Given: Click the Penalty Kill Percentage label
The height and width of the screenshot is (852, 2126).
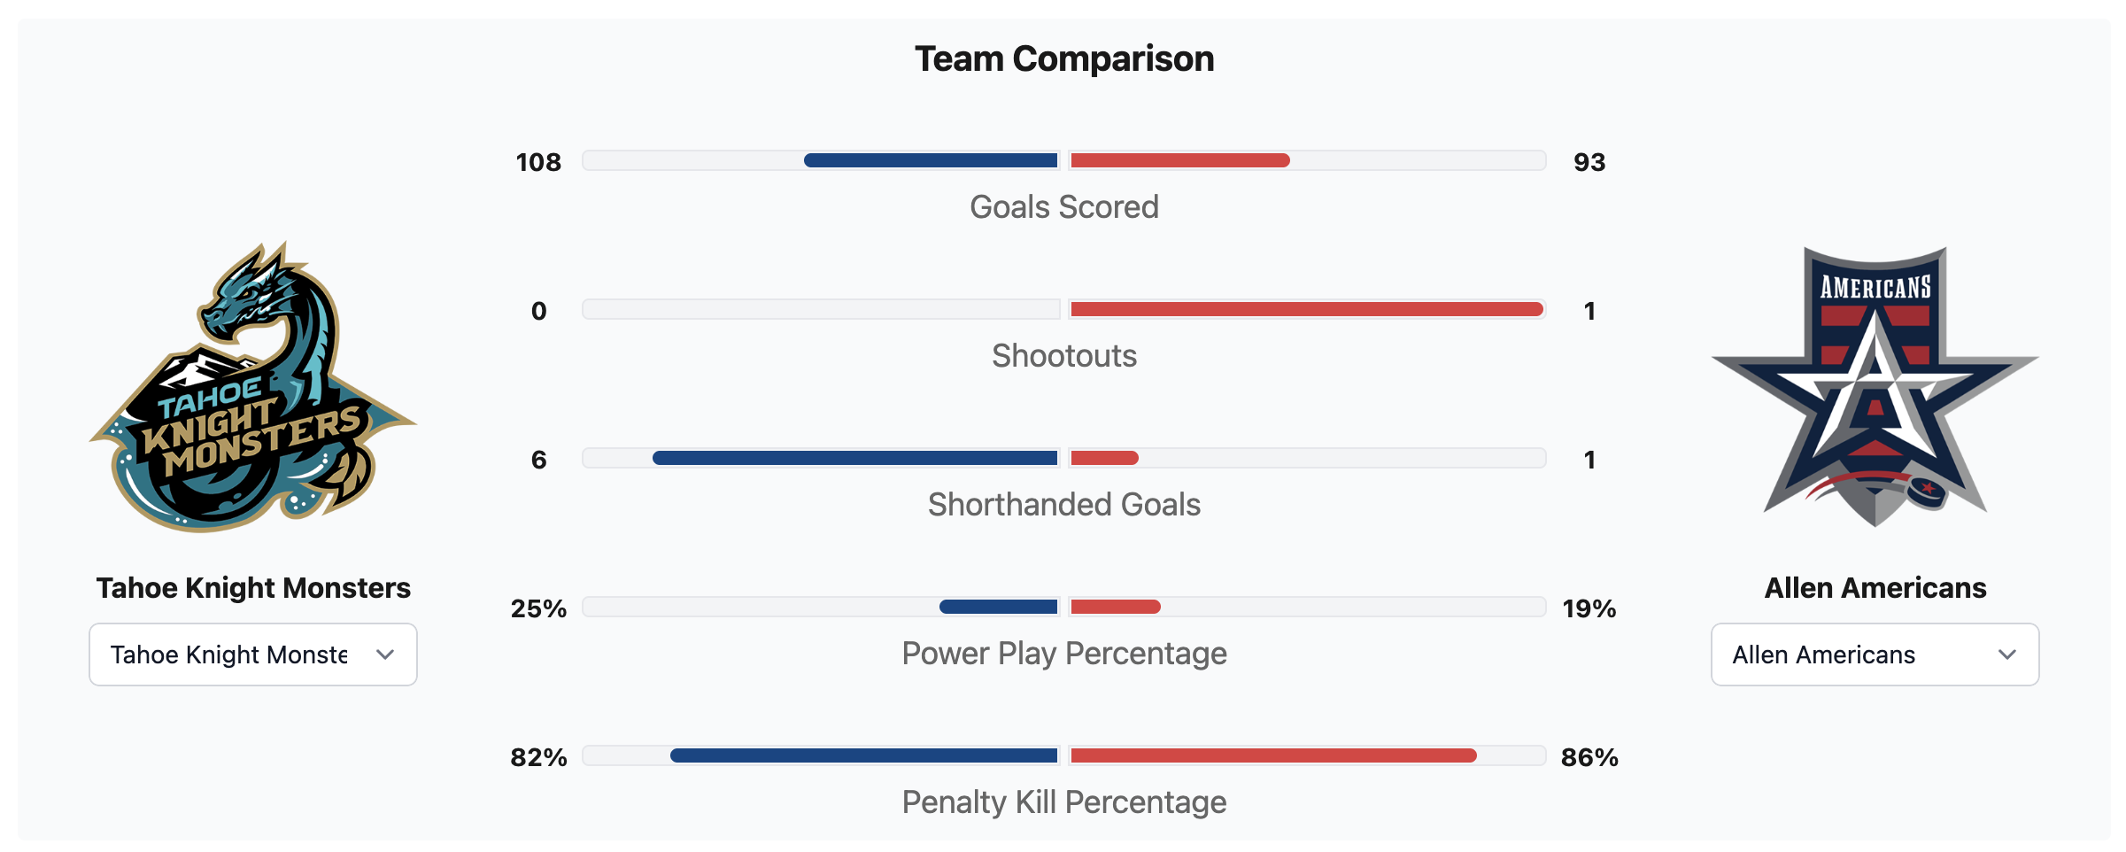Looking at the screenshot, I should [x=1063, y=802].
